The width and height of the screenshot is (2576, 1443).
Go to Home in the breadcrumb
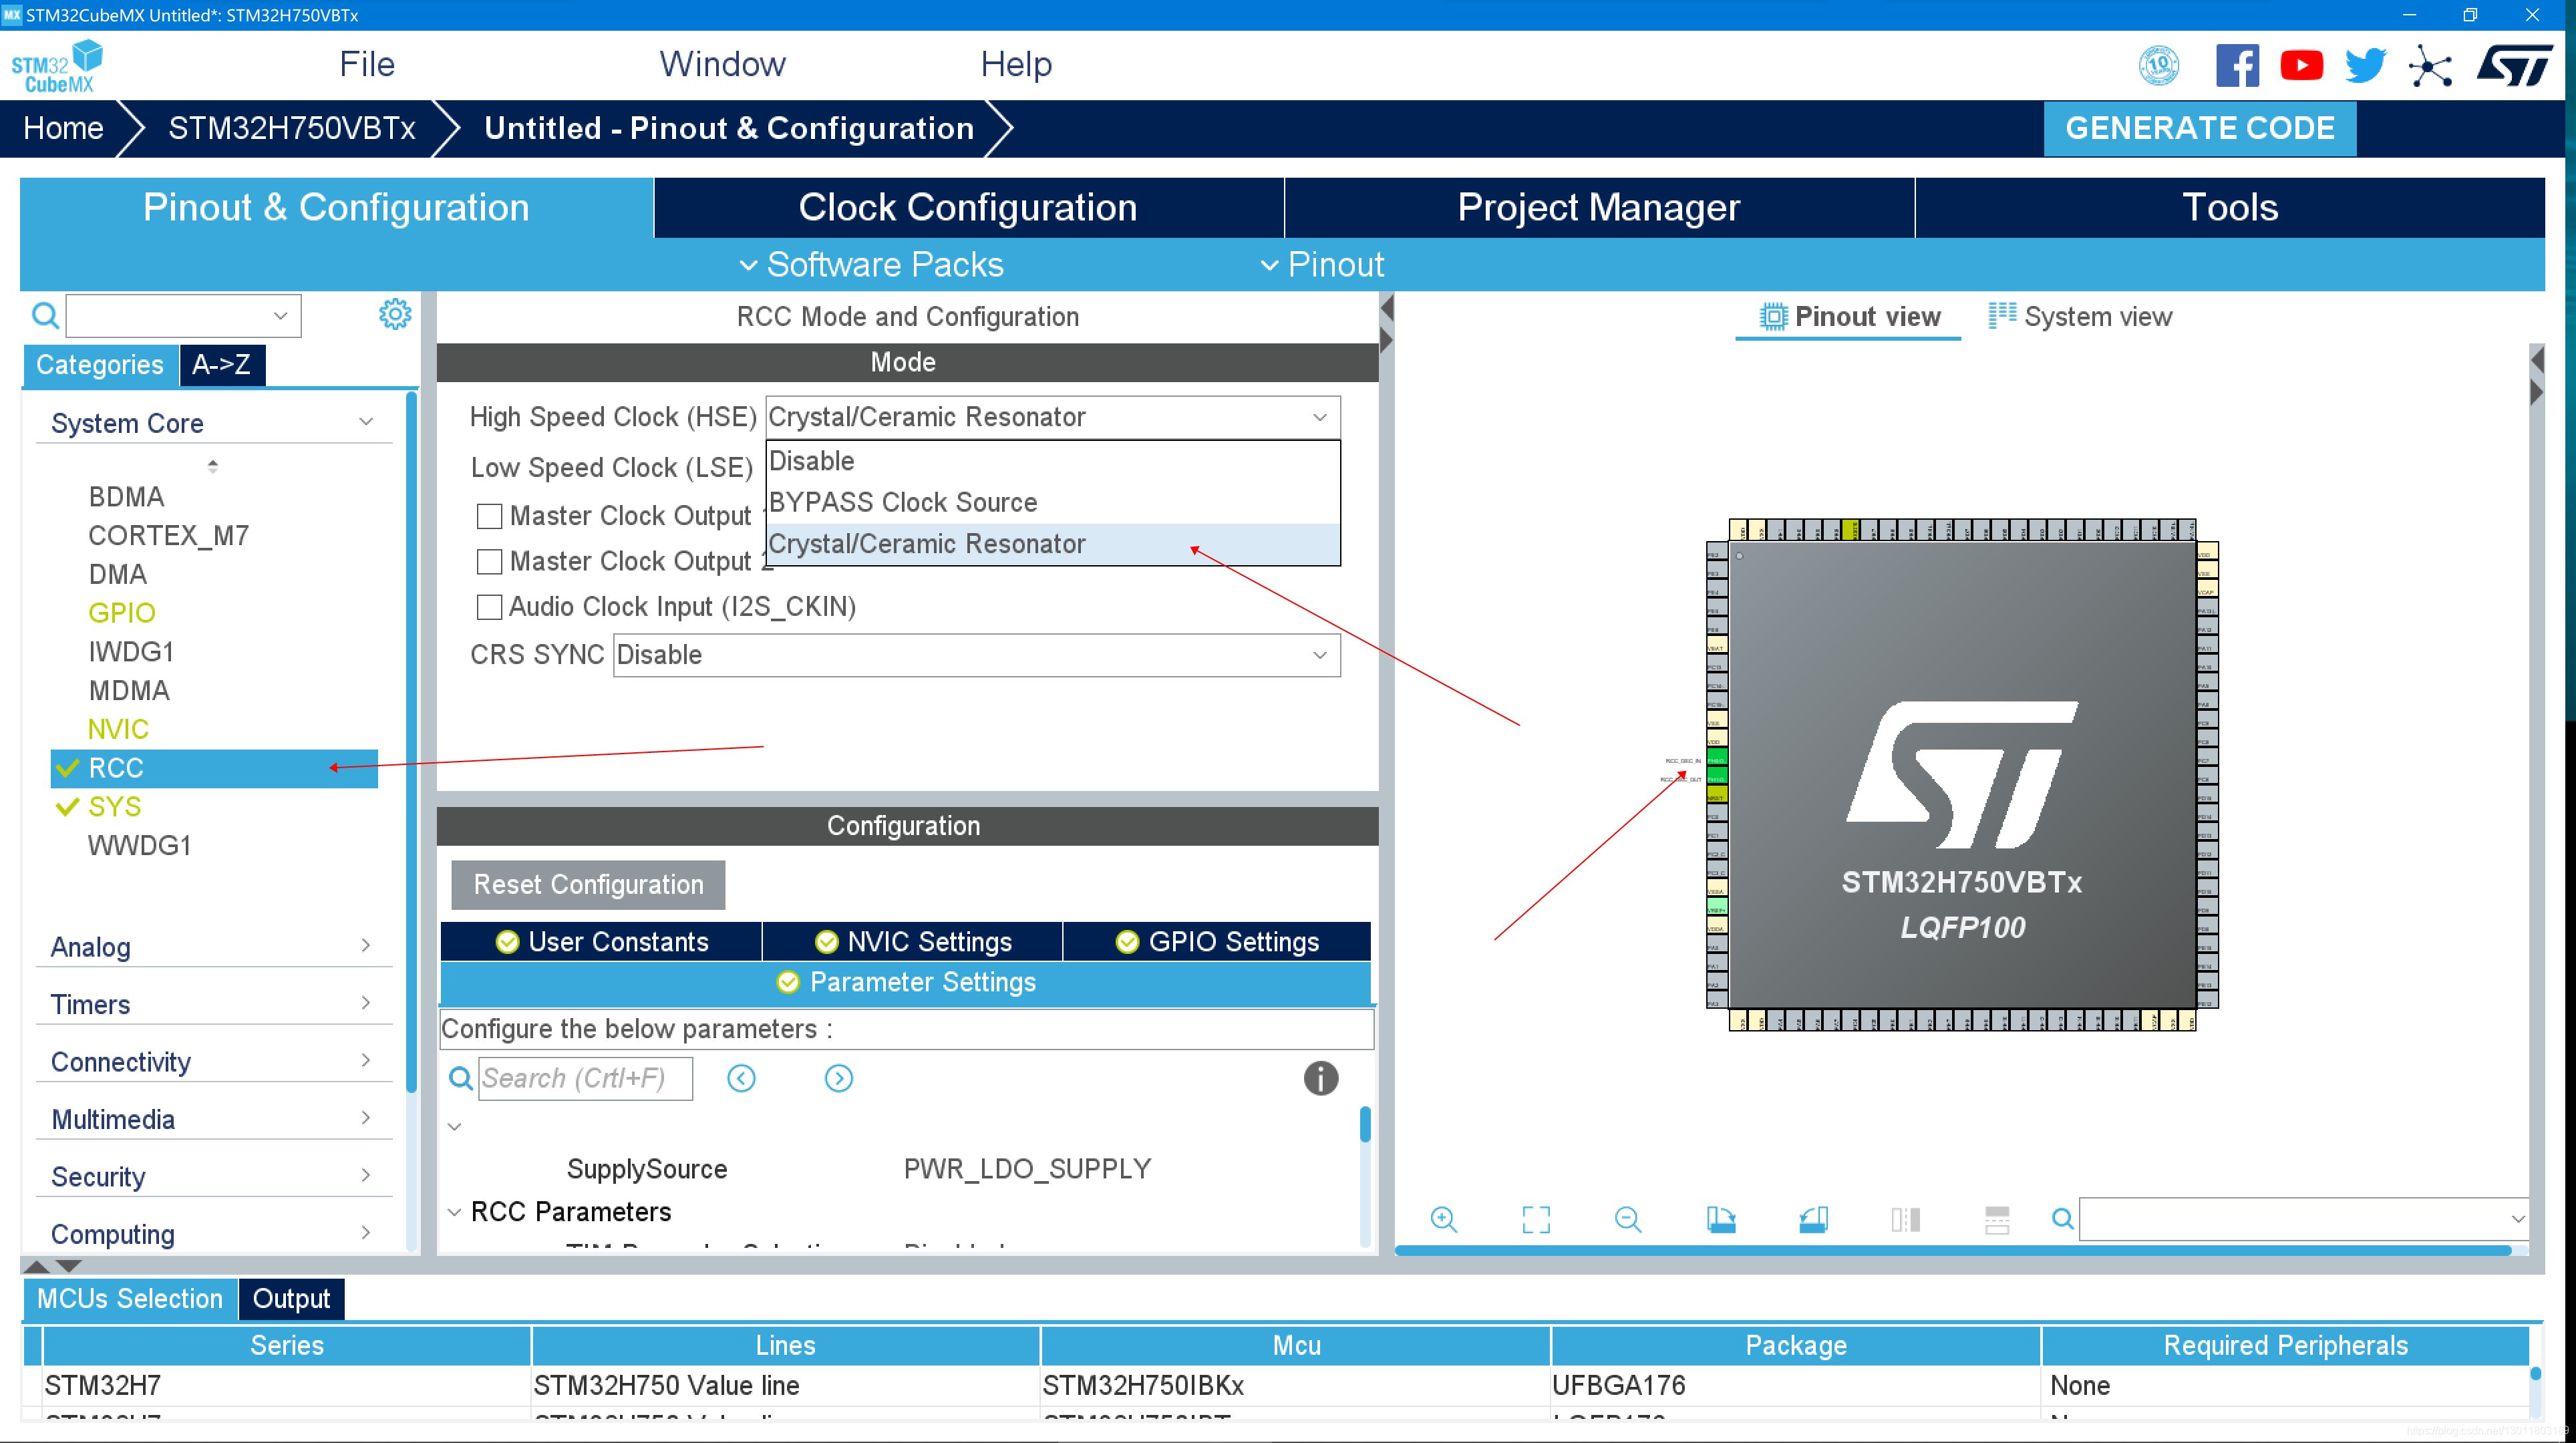[x=63, y=128]
